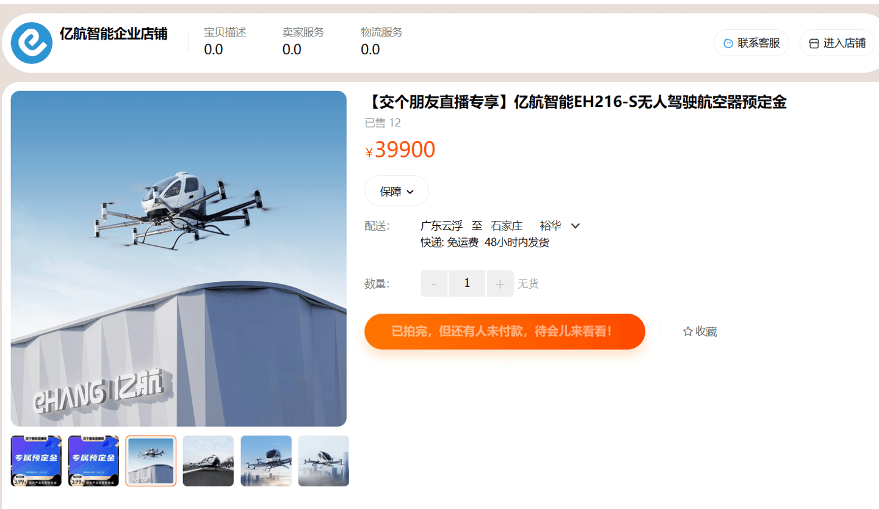The width and height of the screenshot is (879, 509).
Task: Select the last aircraft thumbnail
Action: coord(324,461)
